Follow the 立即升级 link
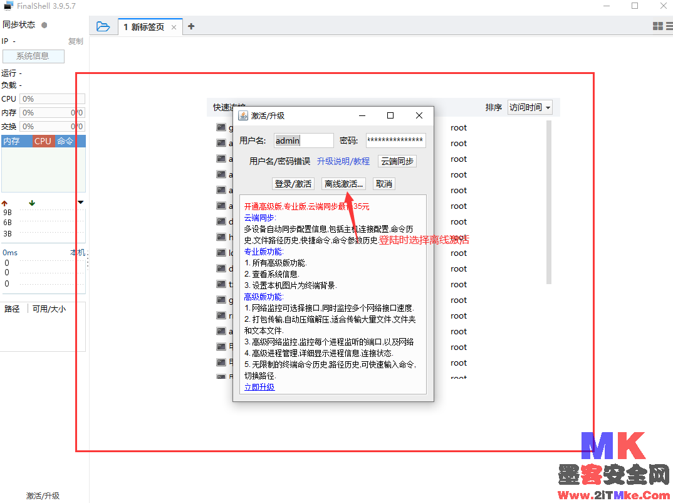This screenshot has width=673, height=503. pos(259,387)
